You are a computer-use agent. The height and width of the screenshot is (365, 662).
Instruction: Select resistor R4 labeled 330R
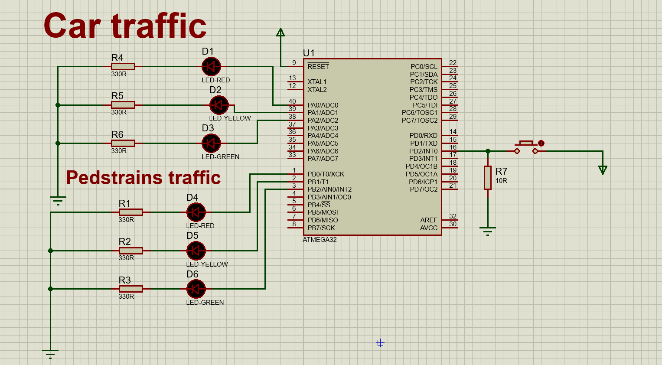123,66
